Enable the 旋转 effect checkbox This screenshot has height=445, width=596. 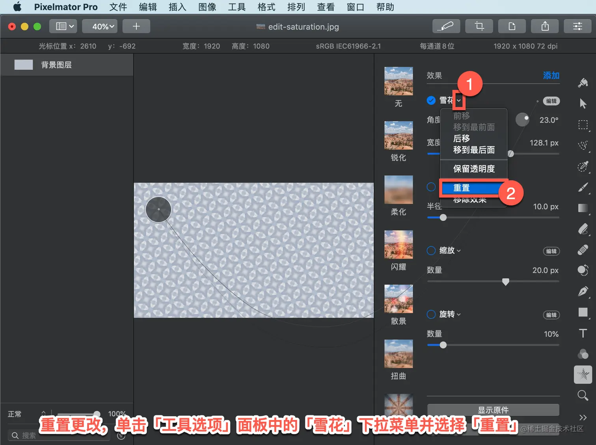pos(431,315)
